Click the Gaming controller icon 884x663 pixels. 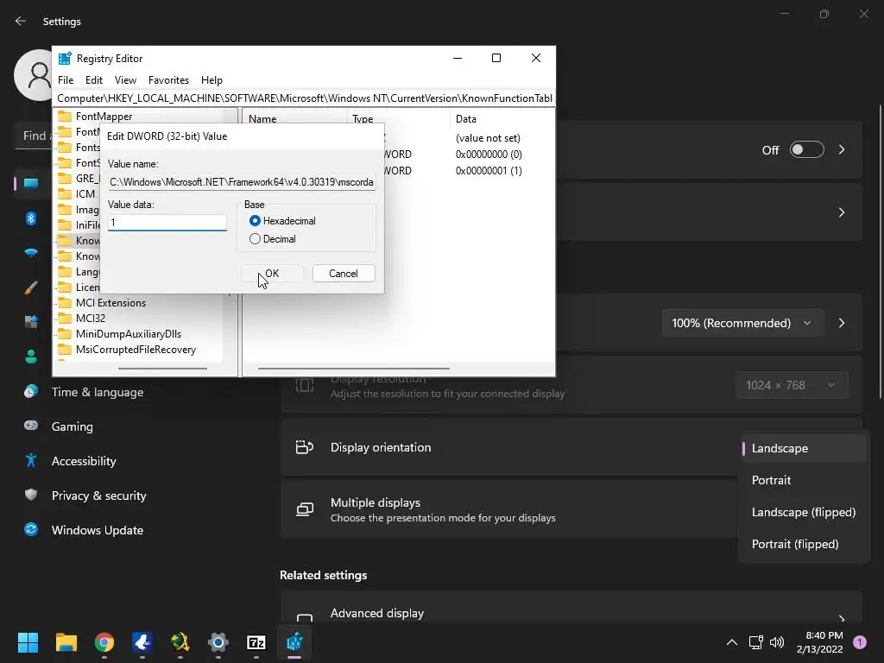point(31,426)
